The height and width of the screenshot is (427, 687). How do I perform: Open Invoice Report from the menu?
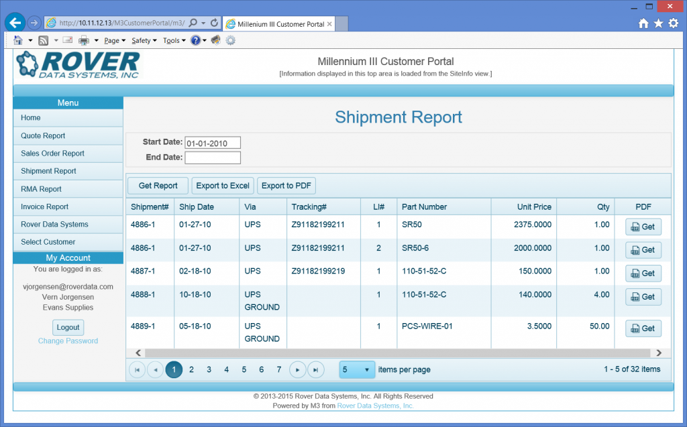tap(68, 206)
